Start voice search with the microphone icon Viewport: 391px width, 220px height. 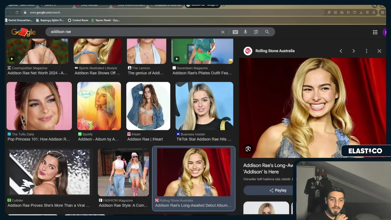pos(245,32)
